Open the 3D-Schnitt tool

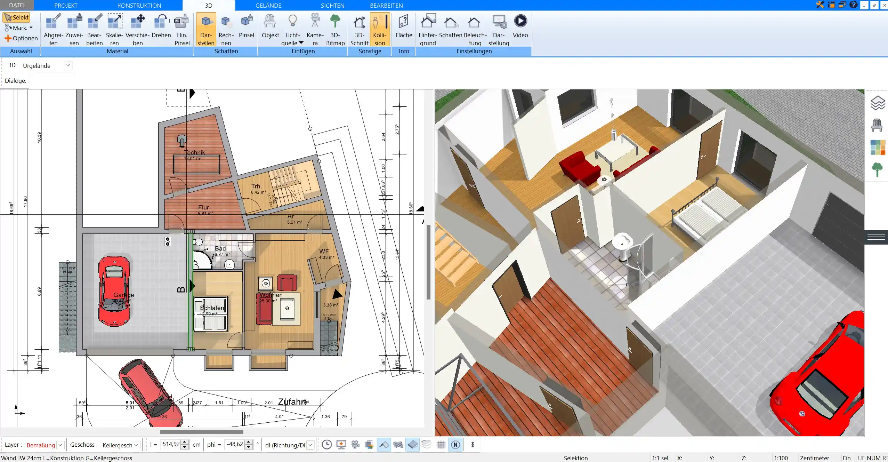(x=359, y=30)
